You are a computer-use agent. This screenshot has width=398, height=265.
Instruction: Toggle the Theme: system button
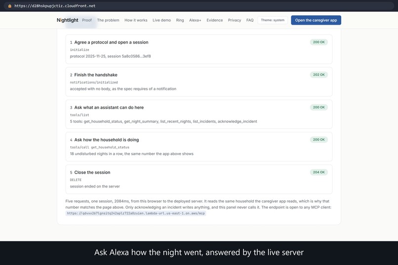click(x=273, y=20)
